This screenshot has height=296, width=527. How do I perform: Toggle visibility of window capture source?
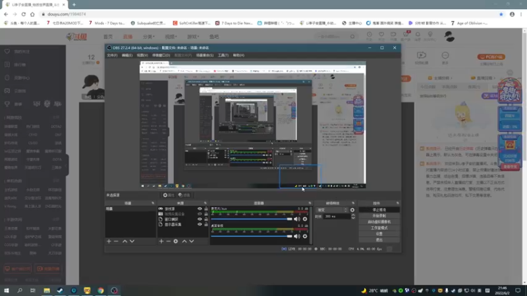[x=200, y=219]
